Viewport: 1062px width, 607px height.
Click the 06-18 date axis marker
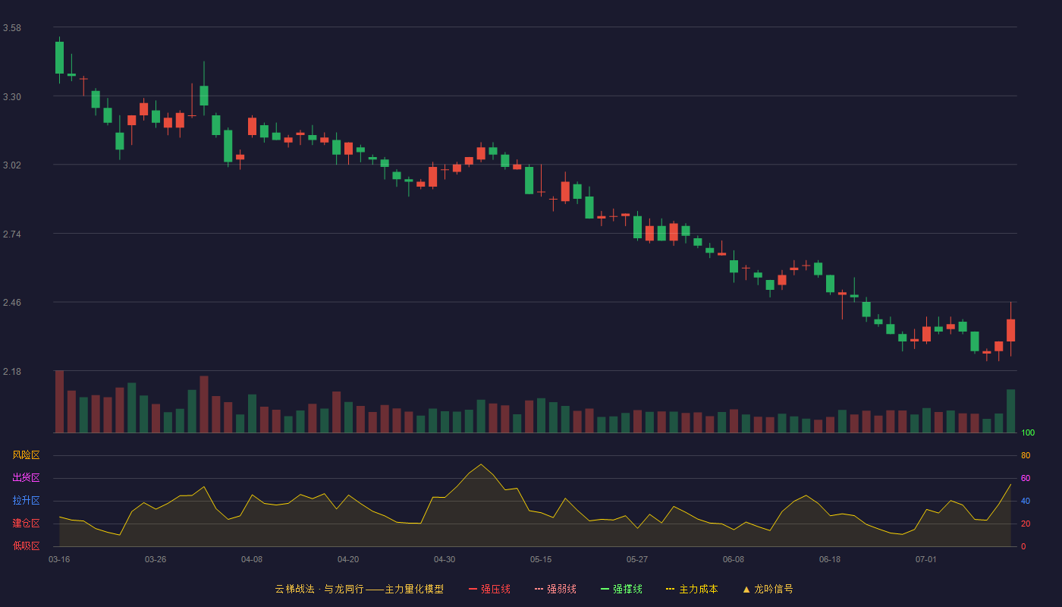point(830,559)
